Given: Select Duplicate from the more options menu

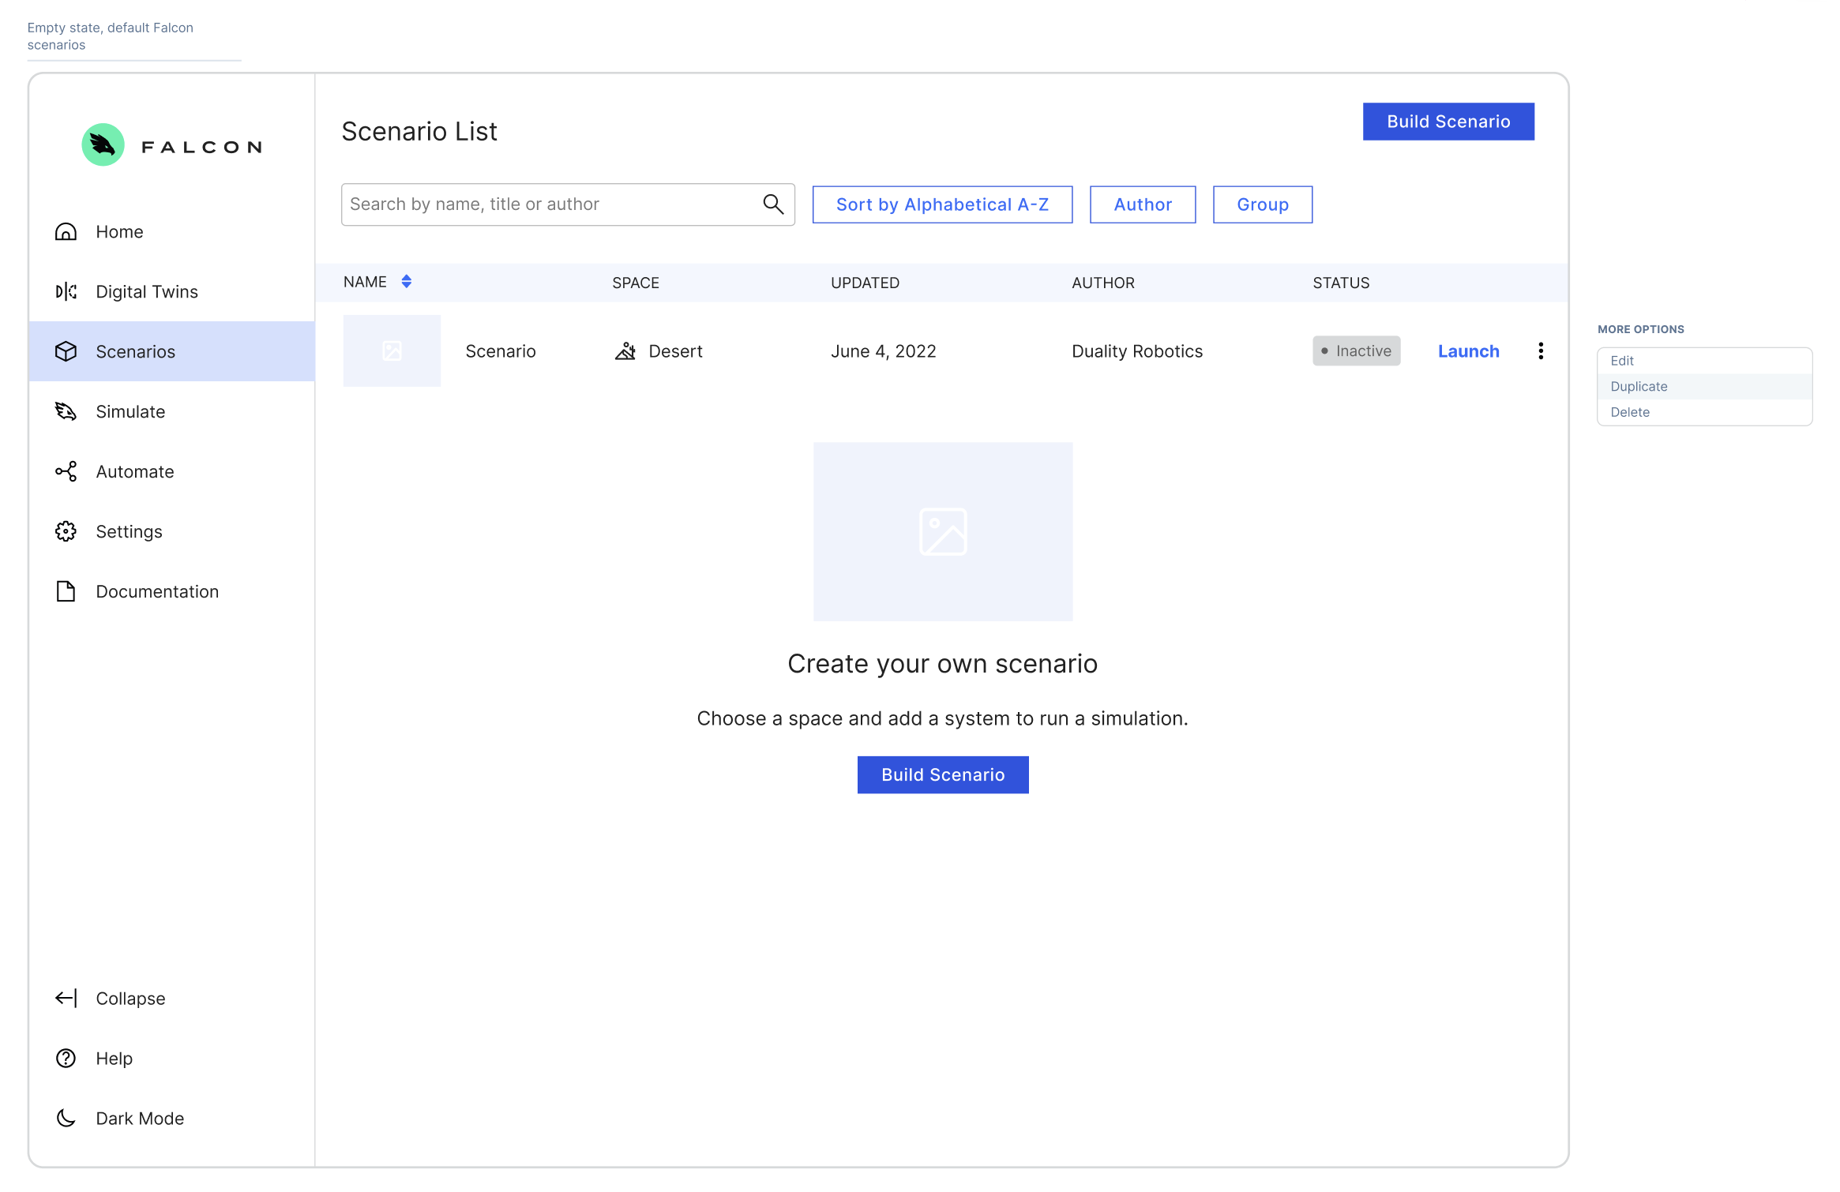Looking at the screenshot, I should tap(1639, 386).
